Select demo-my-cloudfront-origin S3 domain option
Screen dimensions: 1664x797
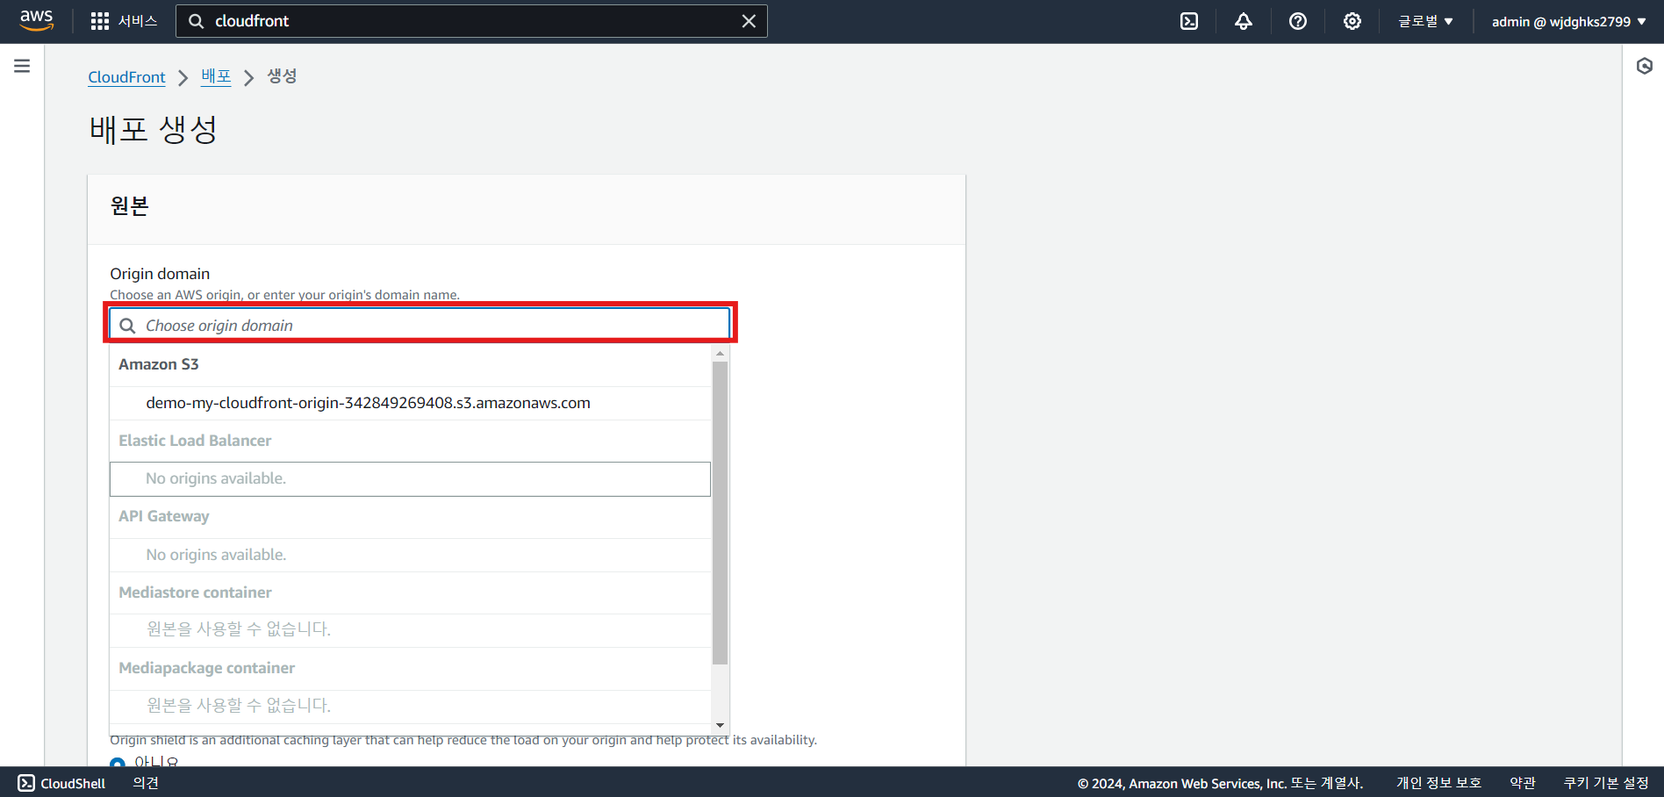pos(410,403)
